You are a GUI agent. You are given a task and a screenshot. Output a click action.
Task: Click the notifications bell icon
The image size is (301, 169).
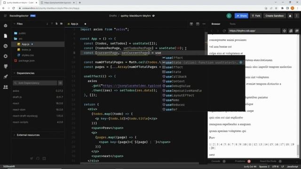[290, 16]
